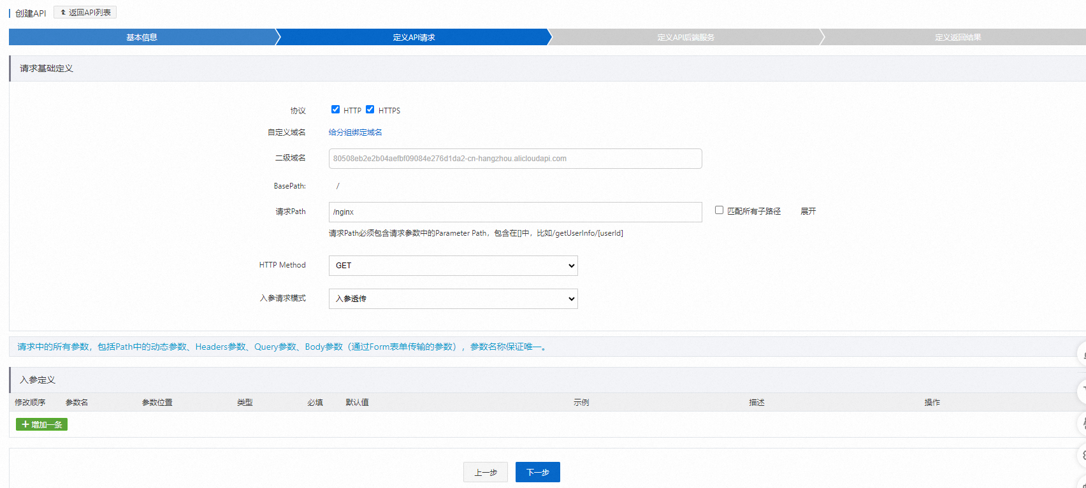The height and width of the screenshot is (488, 1086).
Task: Toggle the HTTPS protocol checkbox
Action: tap(370, 110)
